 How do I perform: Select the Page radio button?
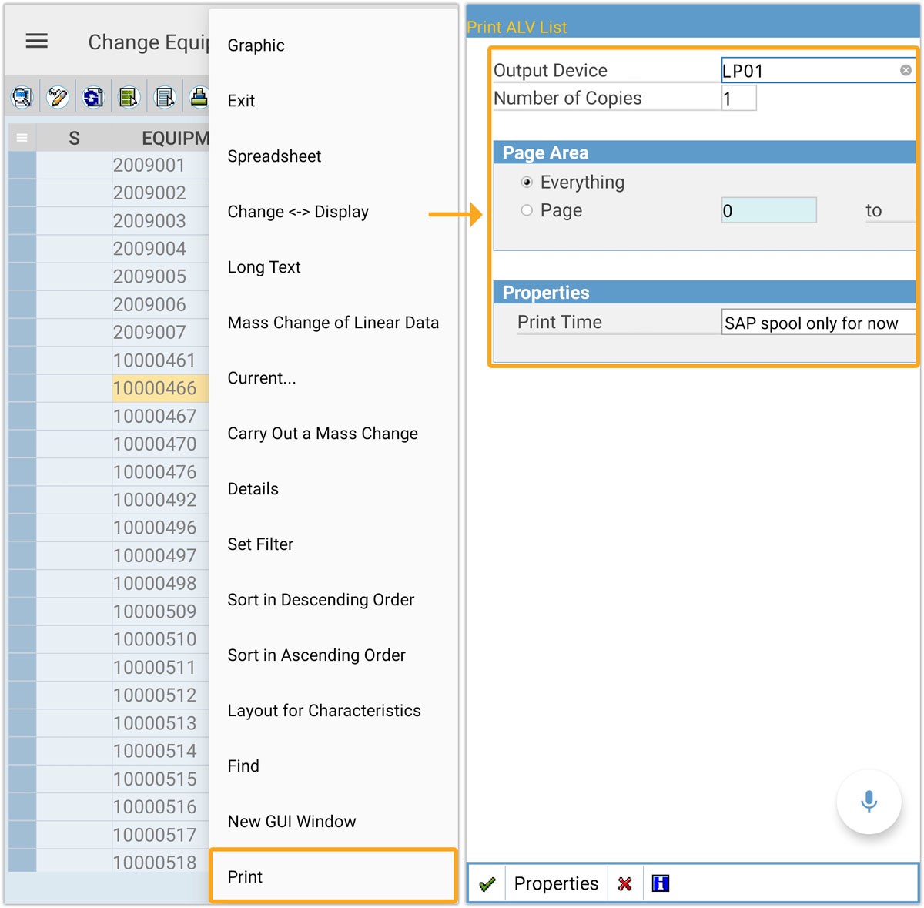[527, 210]
